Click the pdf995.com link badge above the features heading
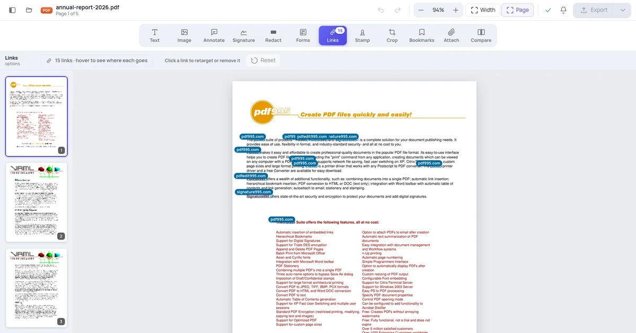Image resolution: width=636 pixels, height=333 pixels. pyautogui.click(x=281, y=219)
